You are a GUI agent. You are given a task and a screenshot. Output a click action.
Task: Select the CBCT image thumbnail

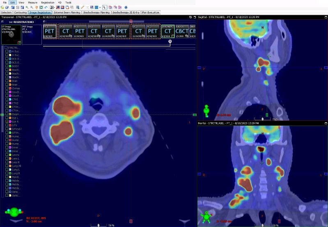pos(182,32)
